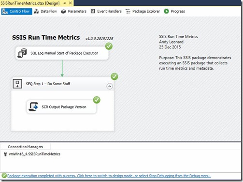The width and height of the screenshot is (243, 182).
Task: Open the Parameters tab
Action: pyautogui.click(x=74, y=11)
